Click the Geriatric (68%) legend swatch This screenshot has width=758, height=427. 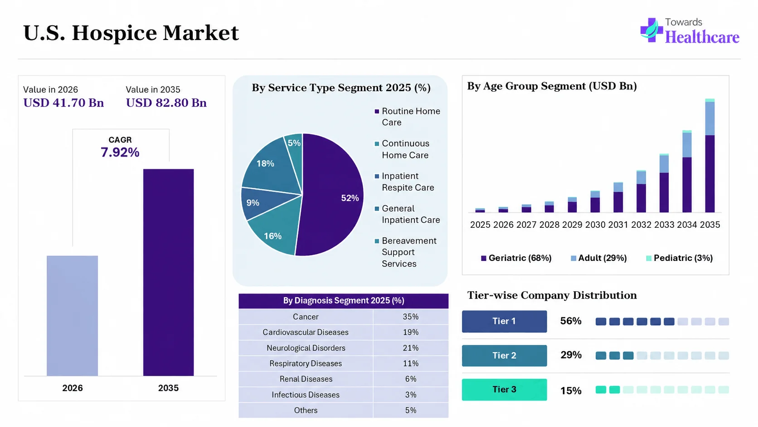tap(484, 258)
